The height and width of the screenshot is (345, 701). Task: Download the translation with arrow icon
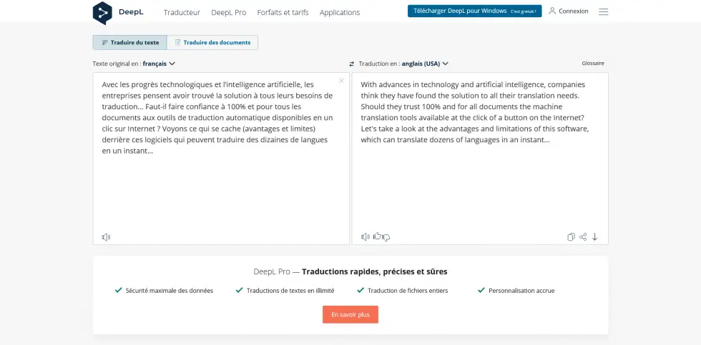pos(594,237)
